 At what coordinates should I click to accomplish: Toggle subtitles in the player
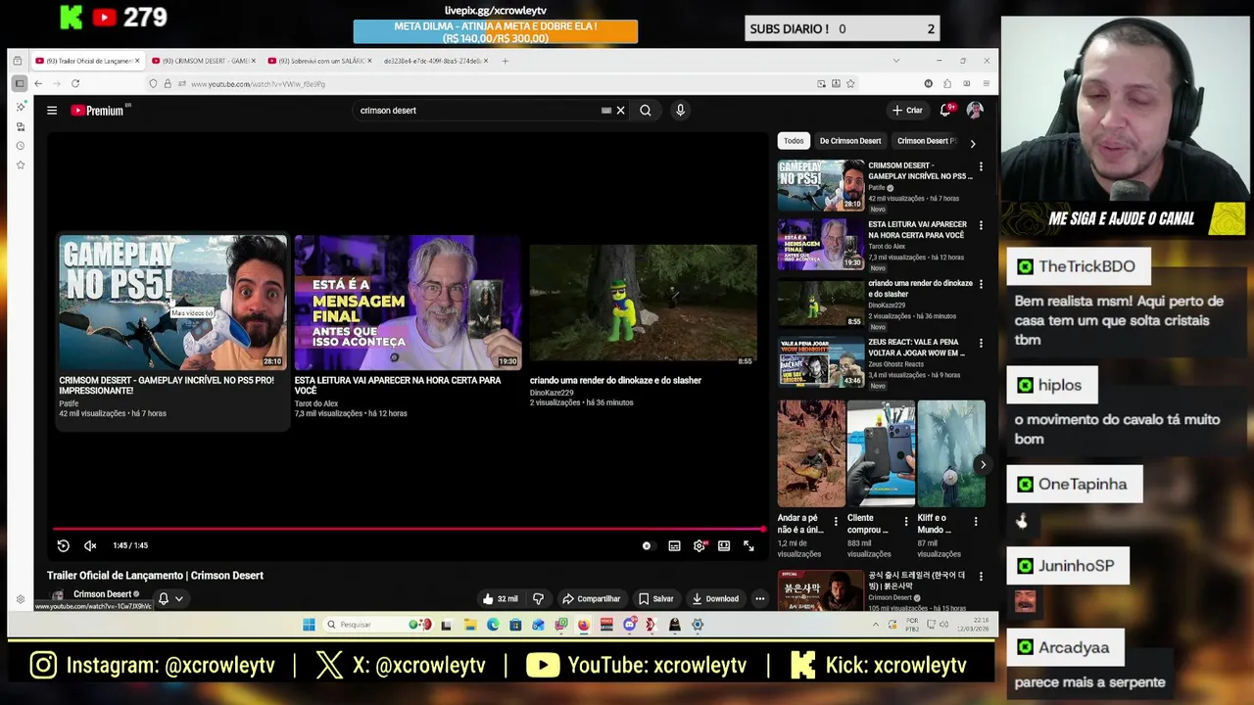[674, 545]
